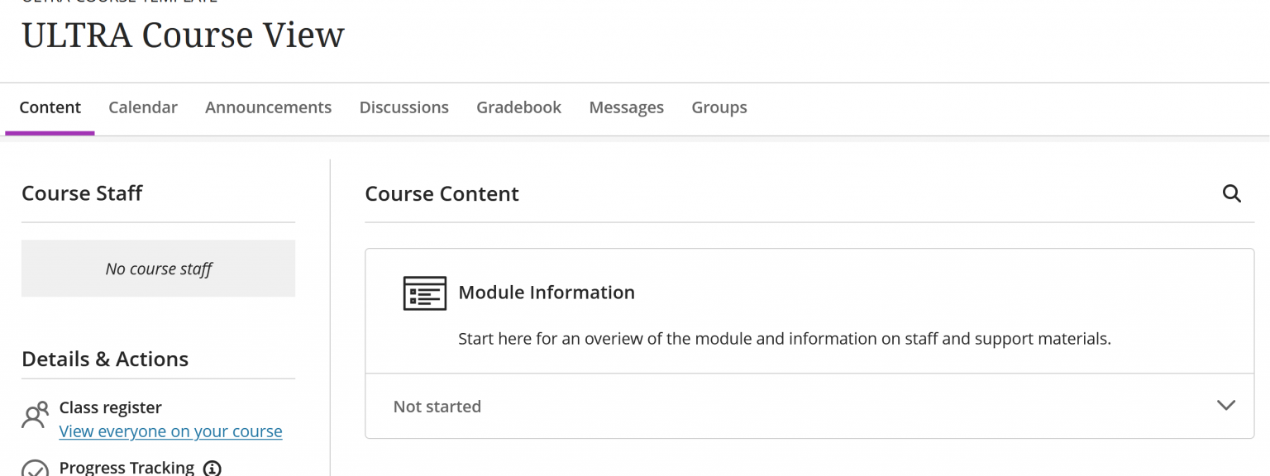
Task: Open the Messages tab
Action: click(x=626, y=107)
